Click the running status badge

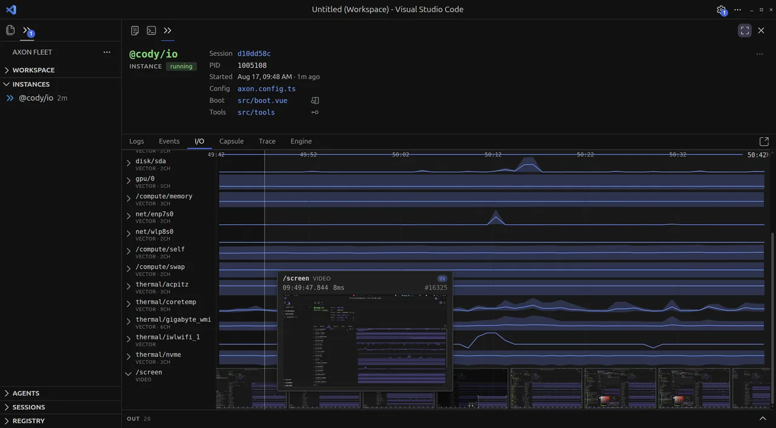[x=181, y=67]
